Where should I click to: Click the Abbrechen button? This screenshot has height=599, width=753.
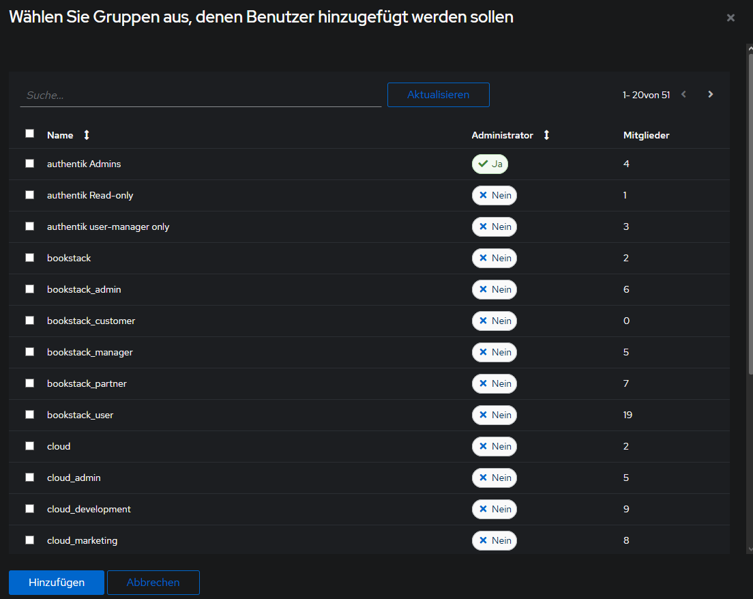click(x=153, y=583)
